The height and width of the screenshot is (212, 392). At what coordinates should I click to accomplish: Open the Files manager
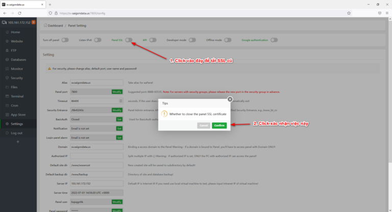(14, 87)
